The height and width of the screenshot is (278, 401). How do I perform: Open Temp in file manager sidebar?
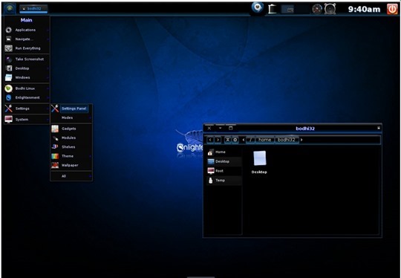[224, 181]
